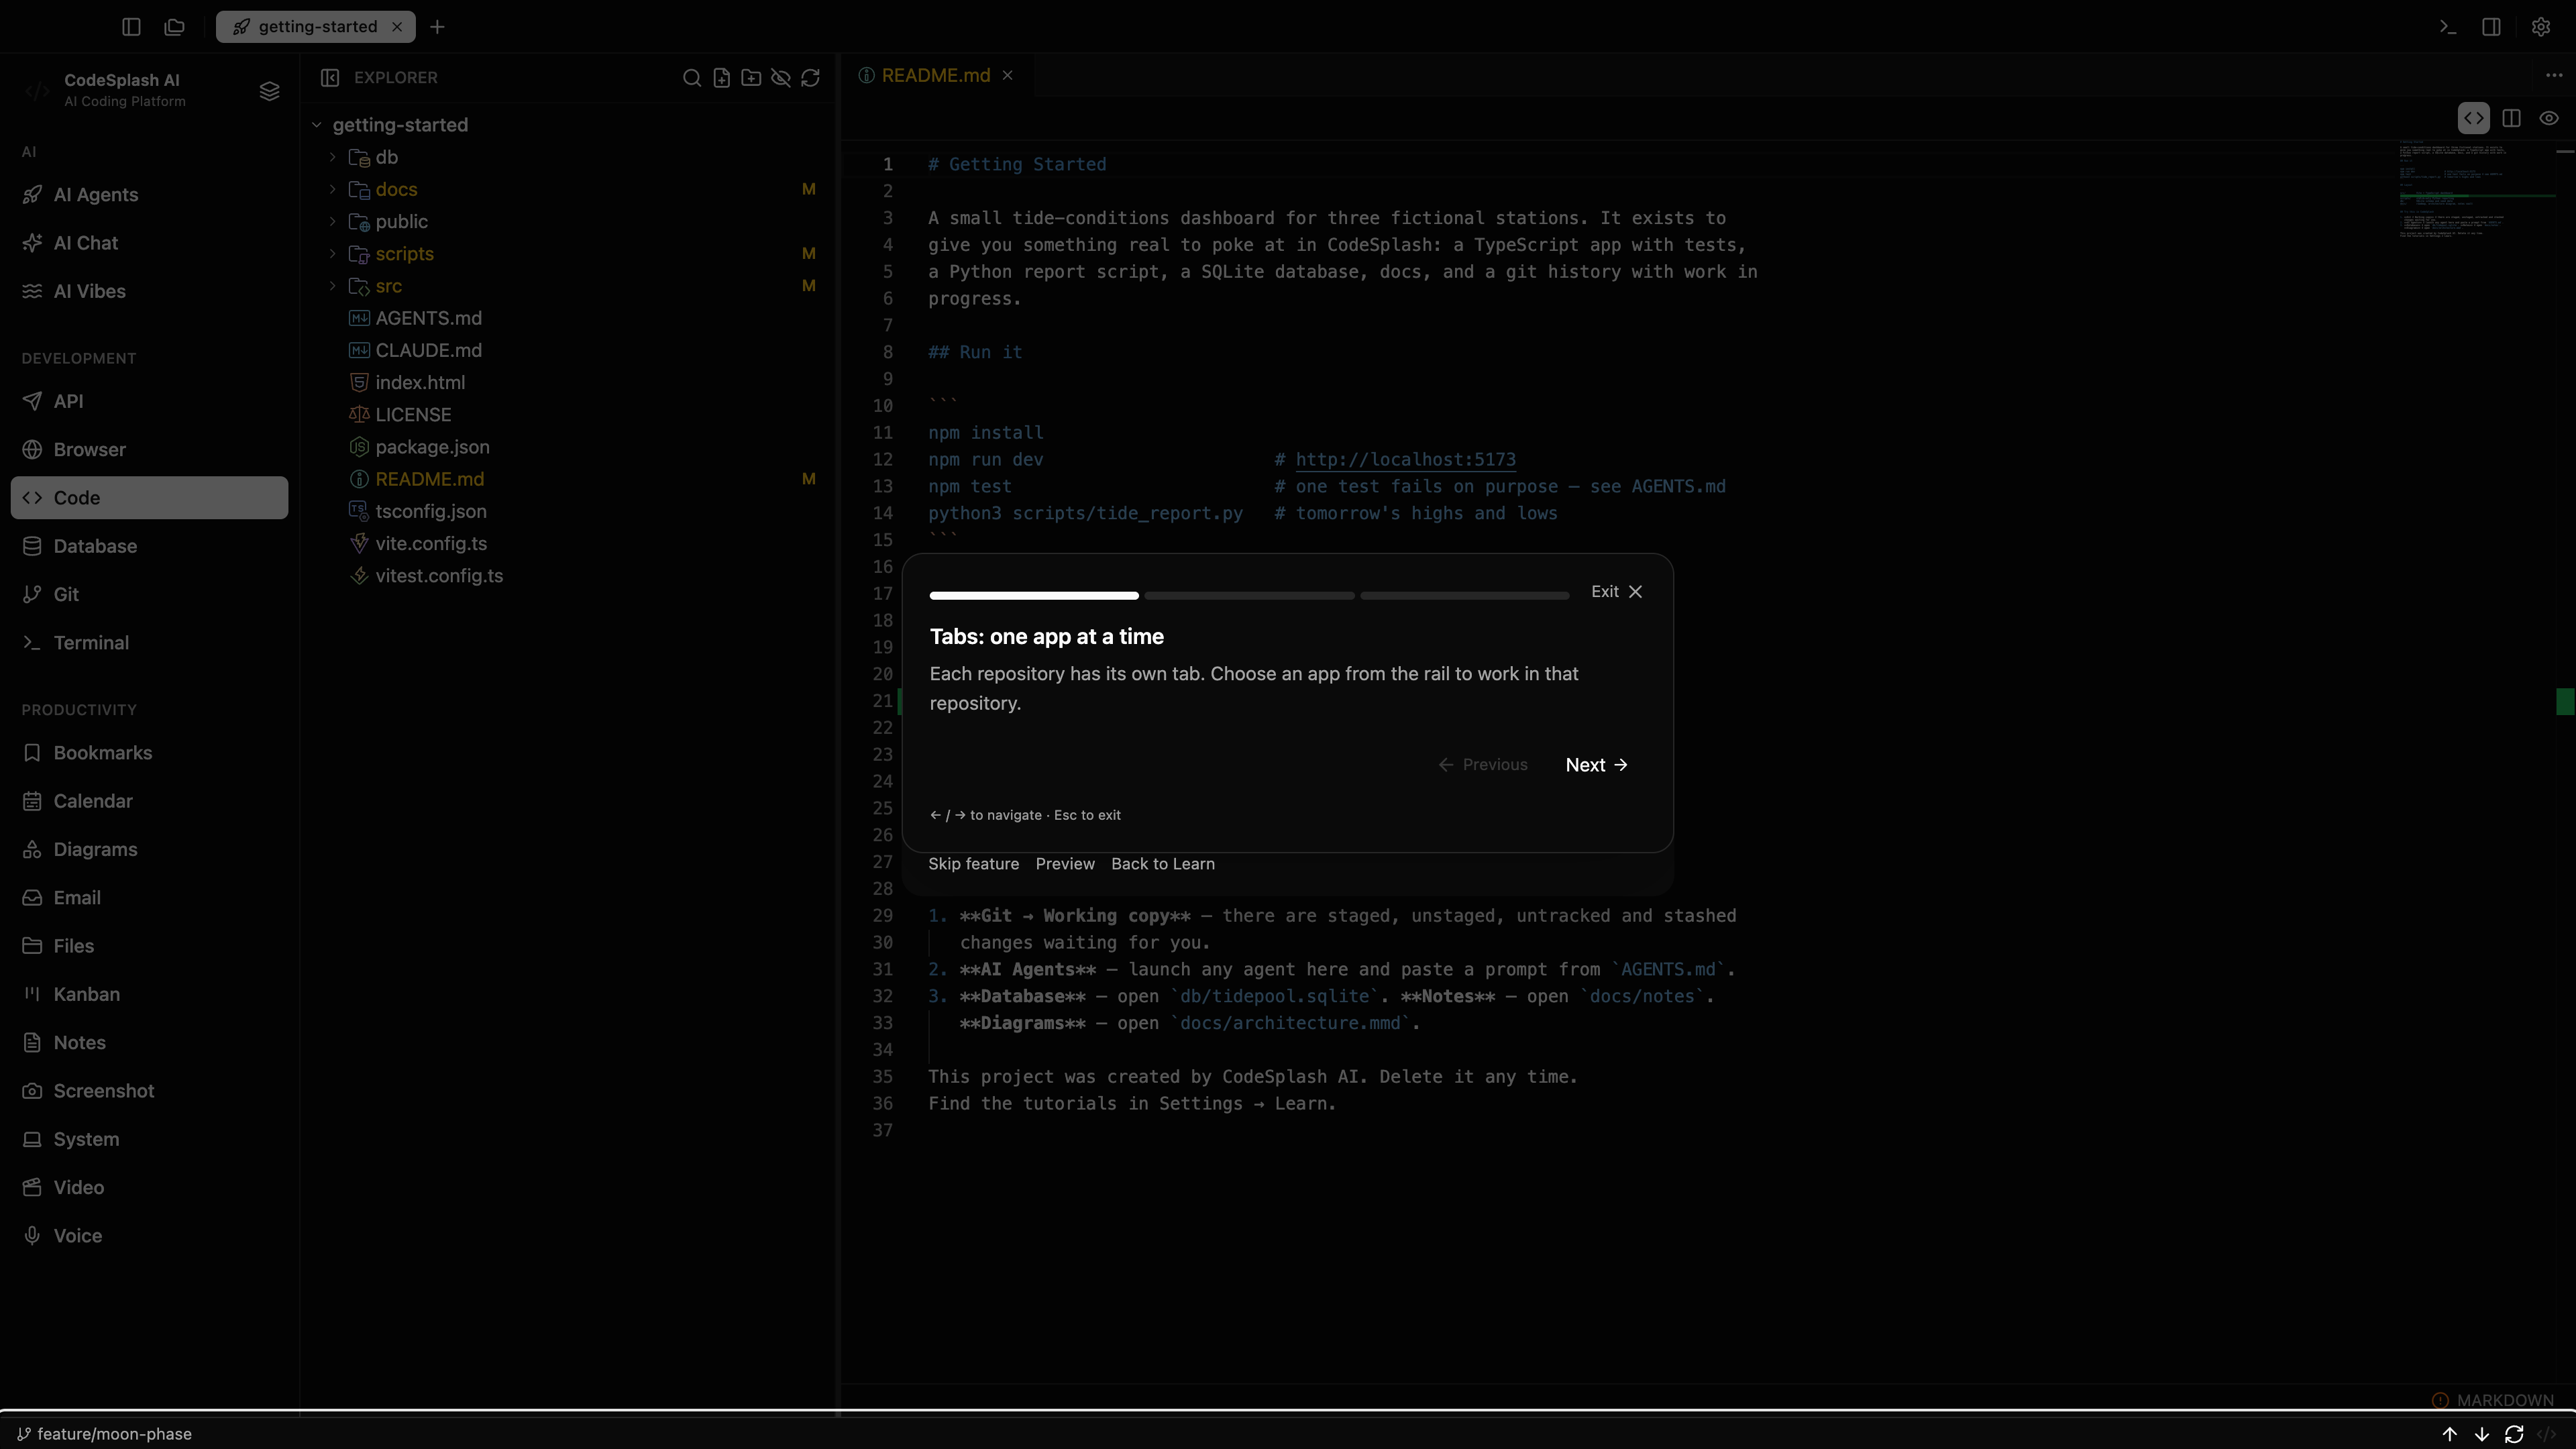The width and height of the screenshot is (2576, 1449).
Task: Click sync icon in status bar
Action: pyautogui.click(x=2513, y=1434)
